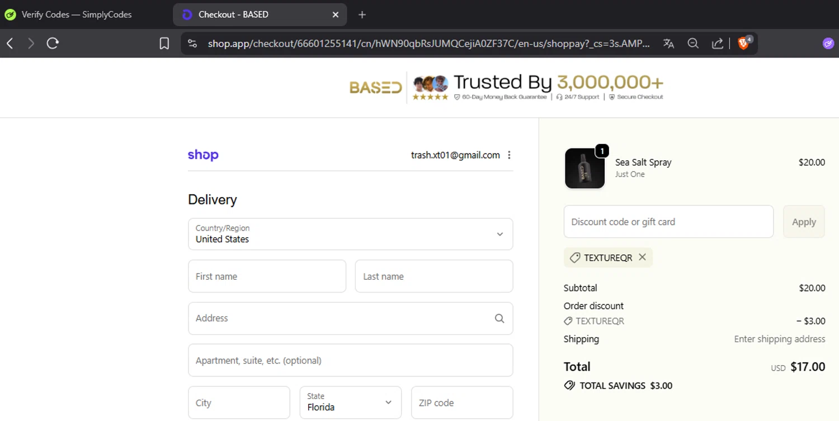Focus the Last name field
839x421 pixels.
(434, 276)
